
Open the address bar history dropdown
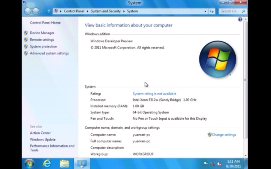coord(205,11)
